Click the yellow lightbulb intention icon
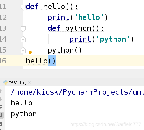The image size is (144, 130). 30,53
